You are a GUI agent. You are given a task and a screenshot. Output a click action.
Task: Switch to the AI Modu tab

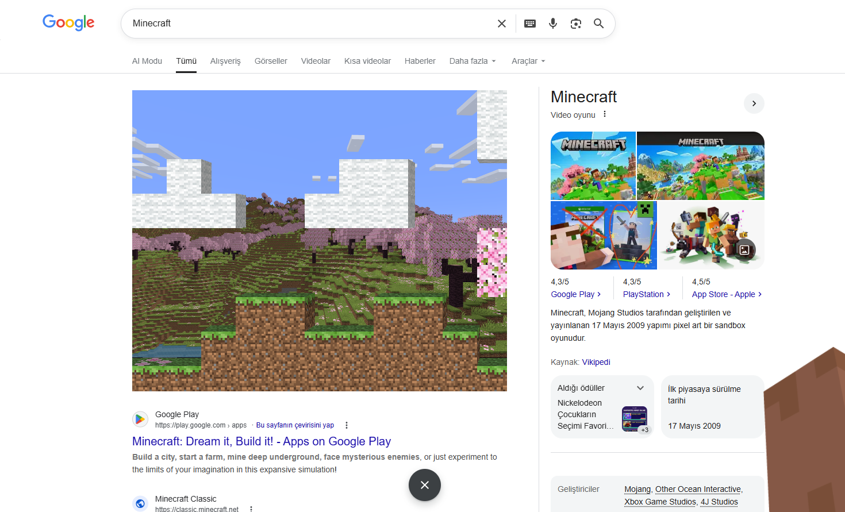point(147,61)
